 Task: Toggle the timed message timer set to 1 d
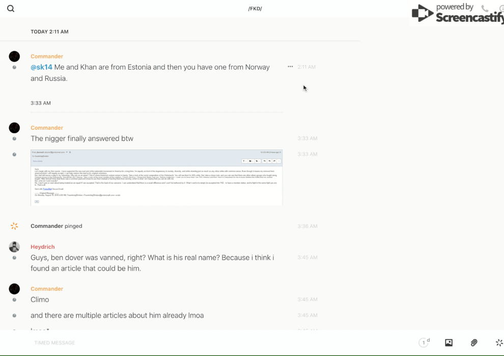(x=424, y=343)
